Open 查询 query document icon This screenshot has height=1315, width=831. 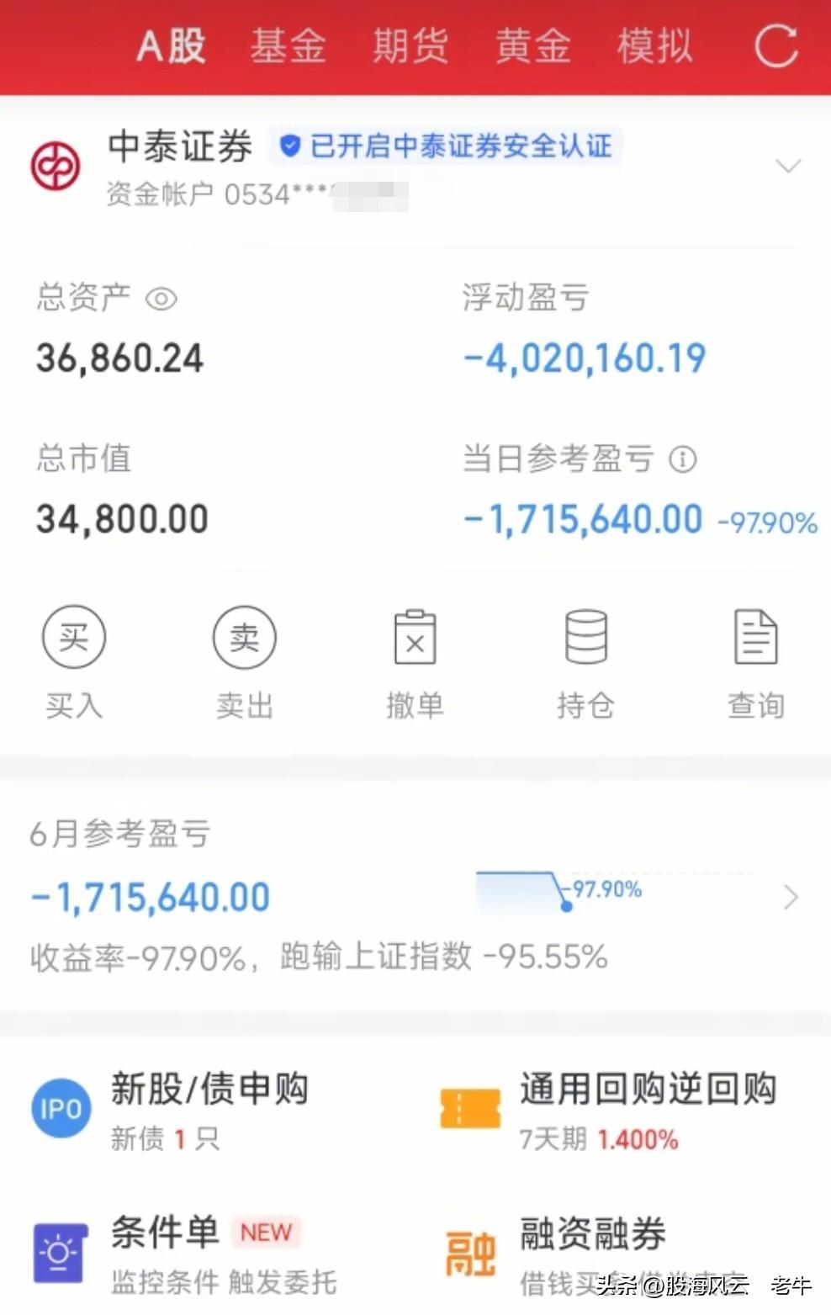click(756, 637)
